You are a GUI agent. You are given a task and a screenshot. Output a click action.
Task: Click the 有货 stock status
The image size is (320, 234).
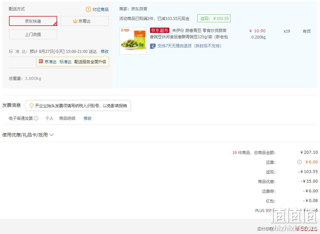(x=307, y=31)
